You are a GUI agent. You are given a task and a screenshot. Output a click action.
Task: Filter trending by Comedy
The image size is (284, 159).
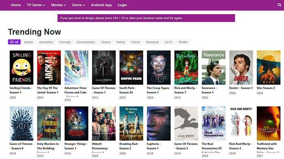[x=65, y=42]
